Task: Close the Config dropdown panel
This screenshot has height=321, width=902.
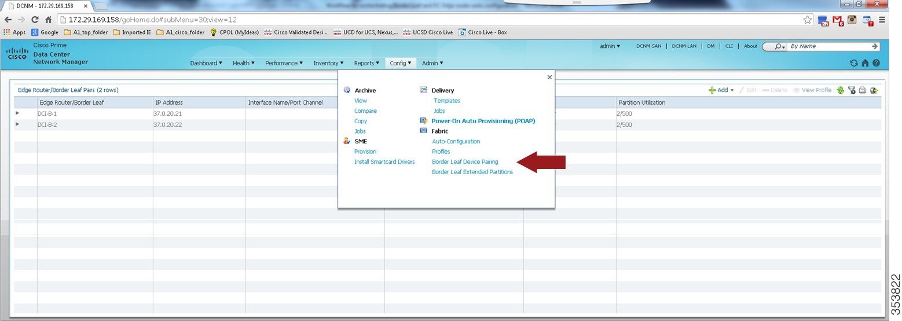Action: (549, 77)
